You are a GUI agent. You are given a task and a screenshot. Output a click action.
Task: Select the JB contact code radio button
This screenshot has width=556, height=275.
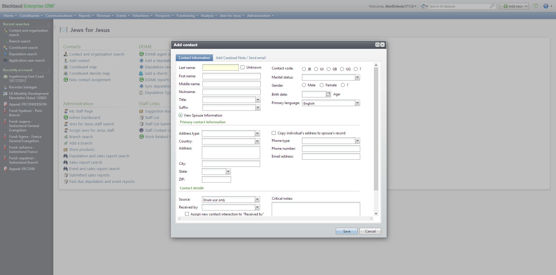(304, 69)
